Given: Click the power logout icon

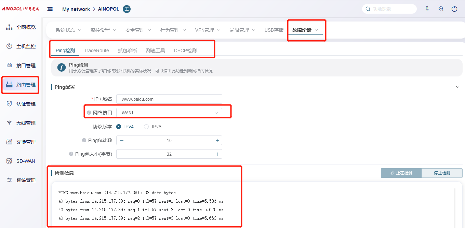Looking at the screenshot, I should (x=454, y=9).
